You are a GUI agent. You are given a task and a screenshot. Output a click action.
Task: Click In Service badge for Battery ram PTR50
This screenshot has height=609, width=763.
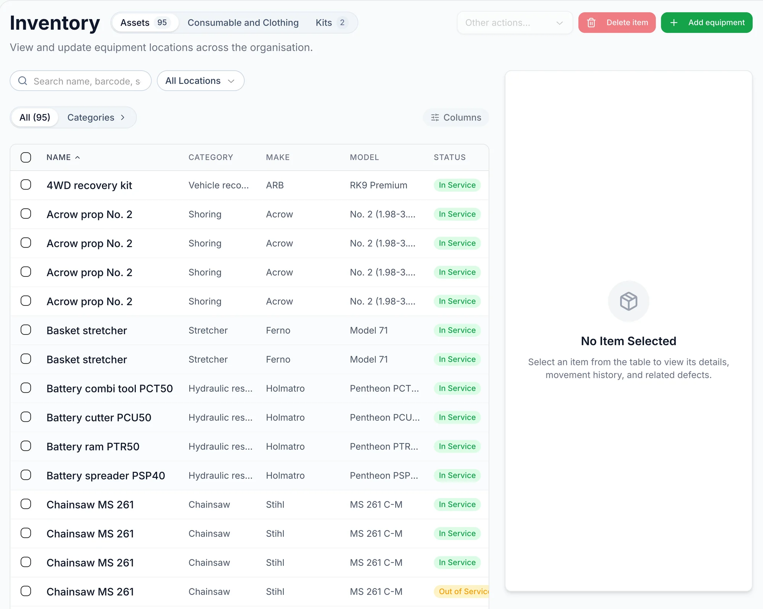tap(457, 446)
